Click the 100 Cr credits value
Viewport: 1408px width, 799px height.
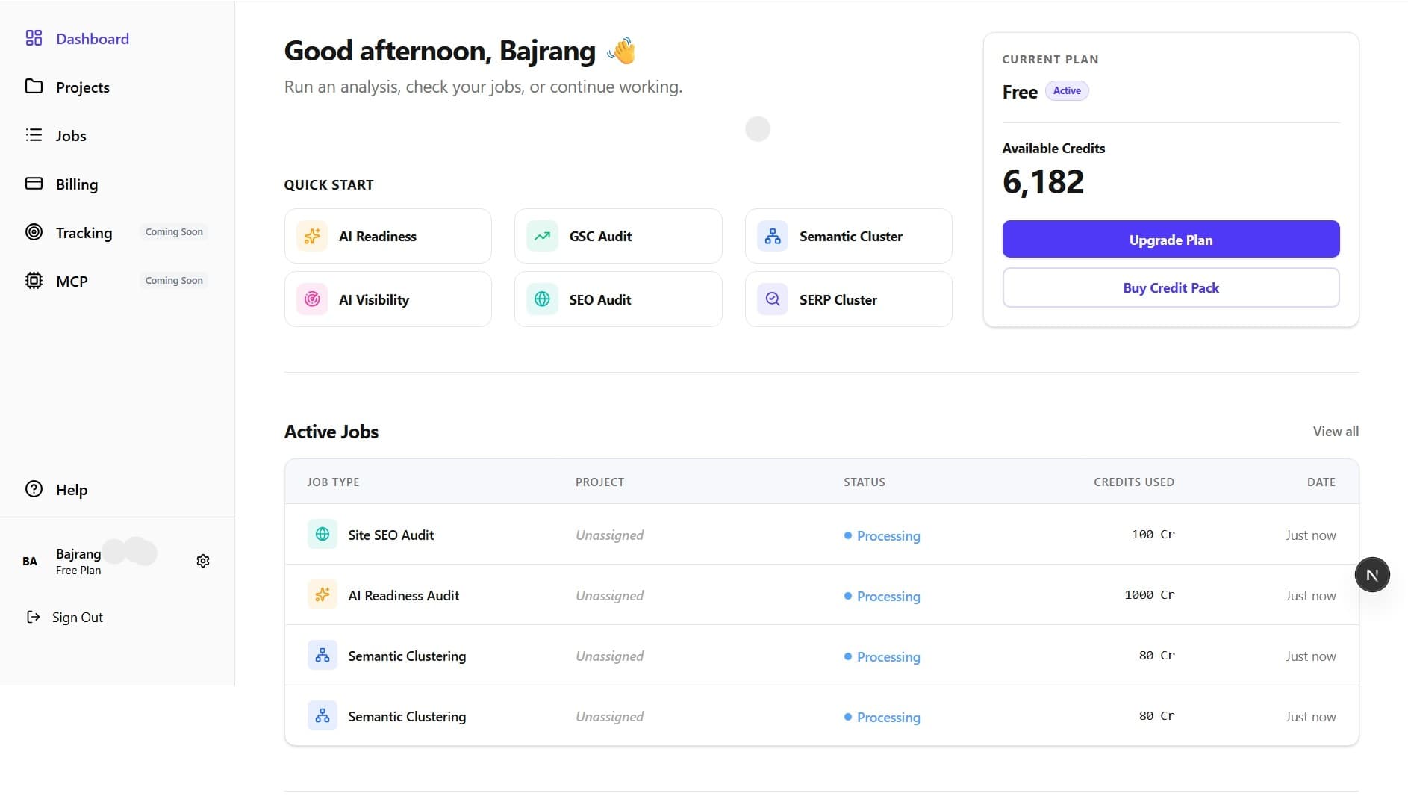click(x=1153, y=535)
